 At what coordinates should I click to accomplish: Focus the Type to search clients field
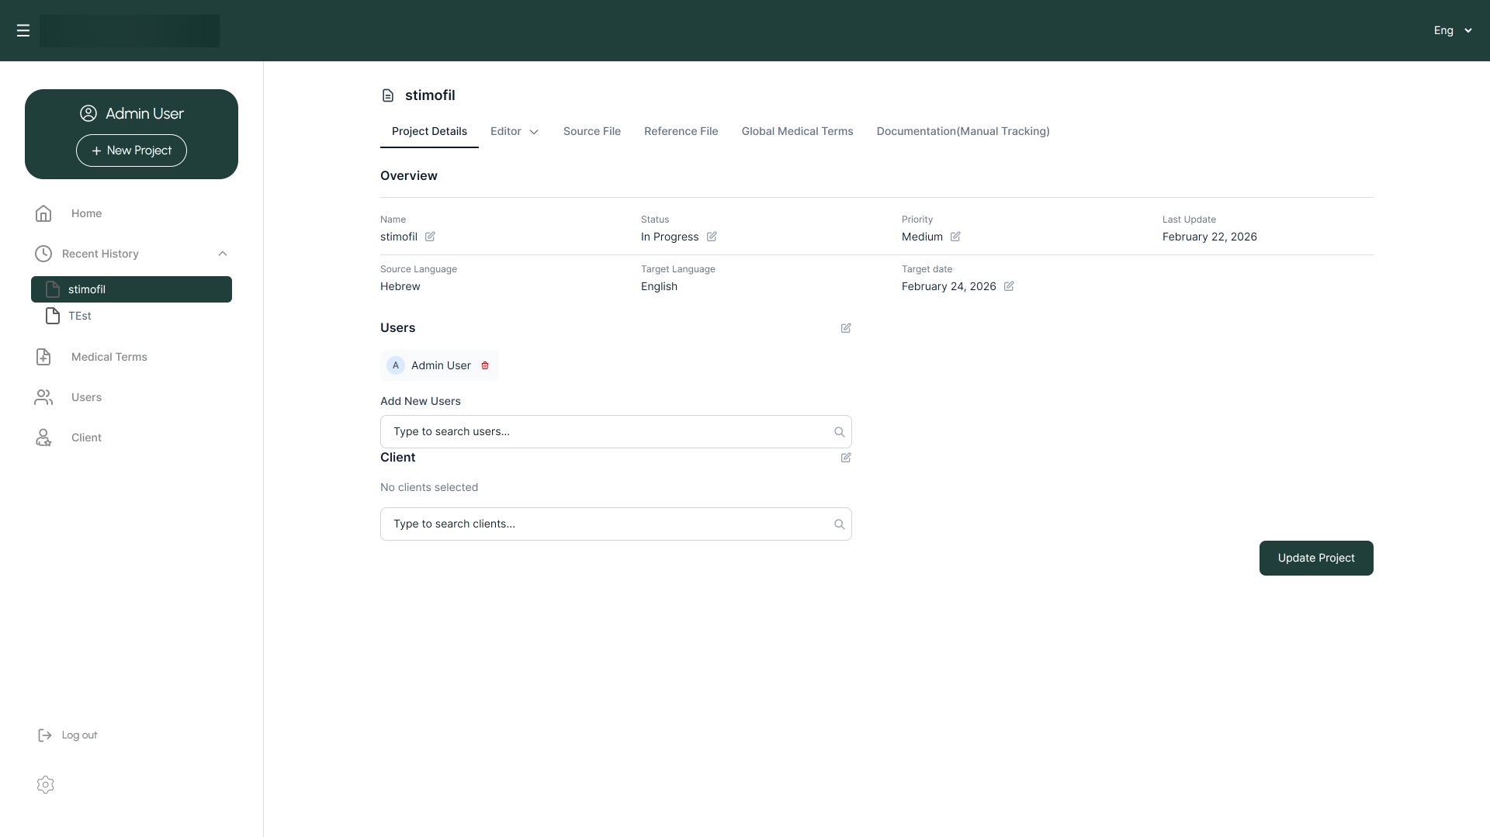click(x=616, y=524)
